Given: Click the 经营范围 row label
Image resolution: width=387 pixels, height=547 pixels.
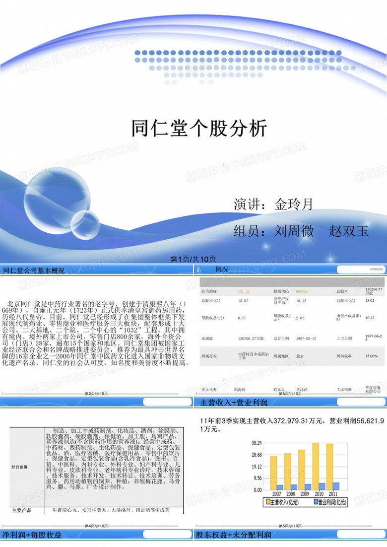Looking at the screenshot, I should [19, 467].
